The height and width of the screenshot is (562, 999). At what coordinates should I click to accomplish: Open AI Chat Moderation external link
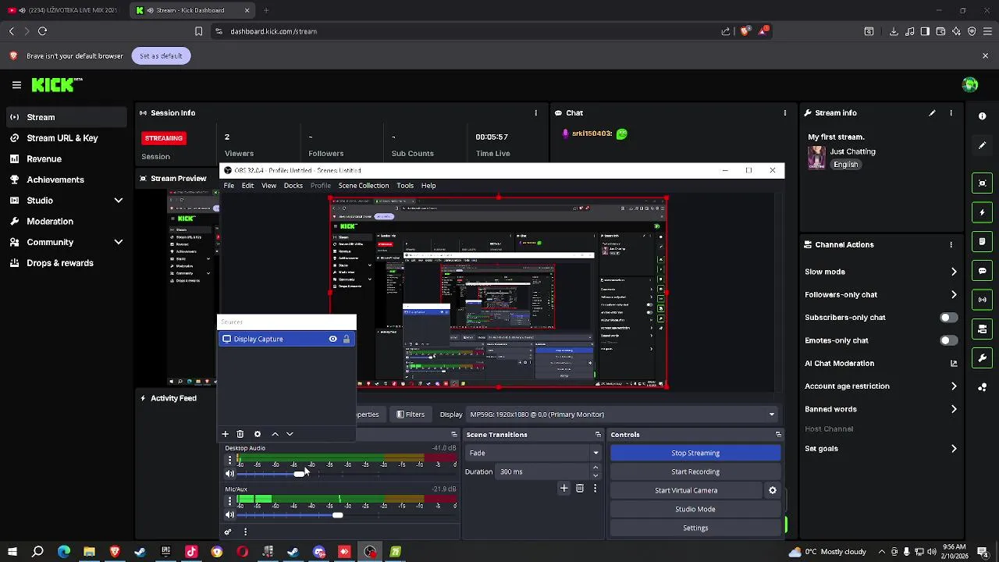(954, 363)
